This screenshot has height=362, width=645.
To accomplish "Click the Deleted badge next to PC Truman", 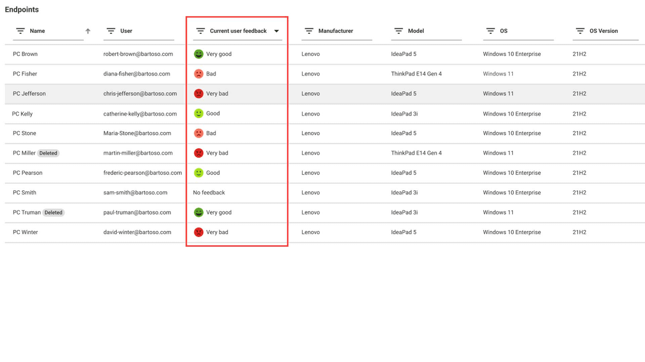I will click(53, 213).
